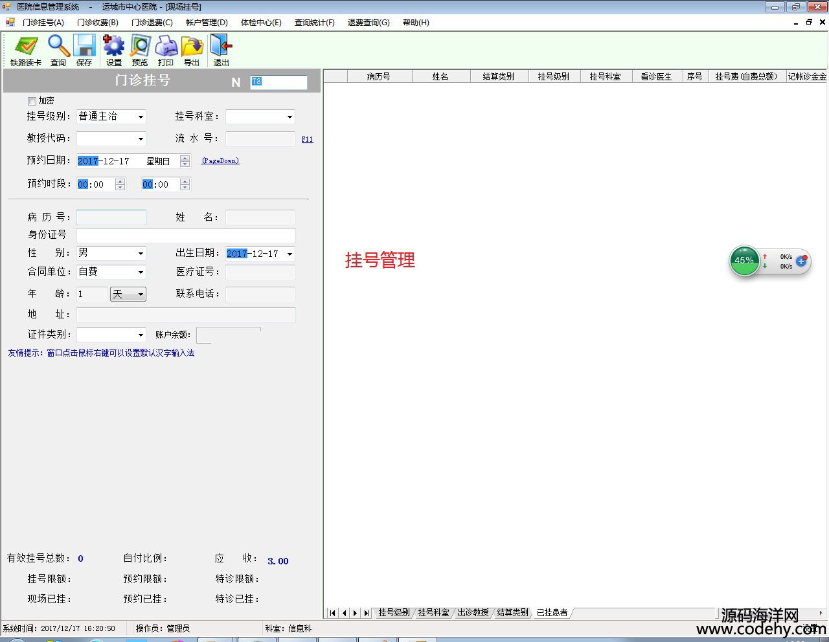This screenshot has height=642, width=829.
Task: Switch to the 已挂患者 bottom tab
Action: pos(552,612)
